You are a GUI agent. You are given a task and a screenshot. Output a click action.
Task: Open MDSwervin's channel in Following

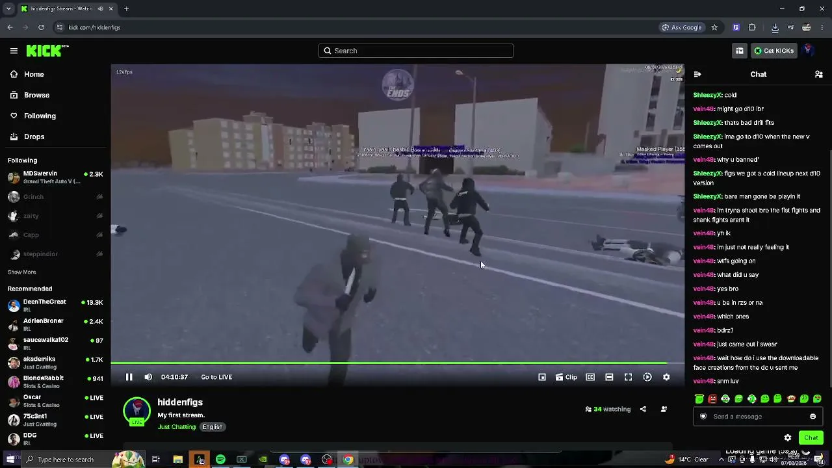pyautogui.click(x=55, y=177)
